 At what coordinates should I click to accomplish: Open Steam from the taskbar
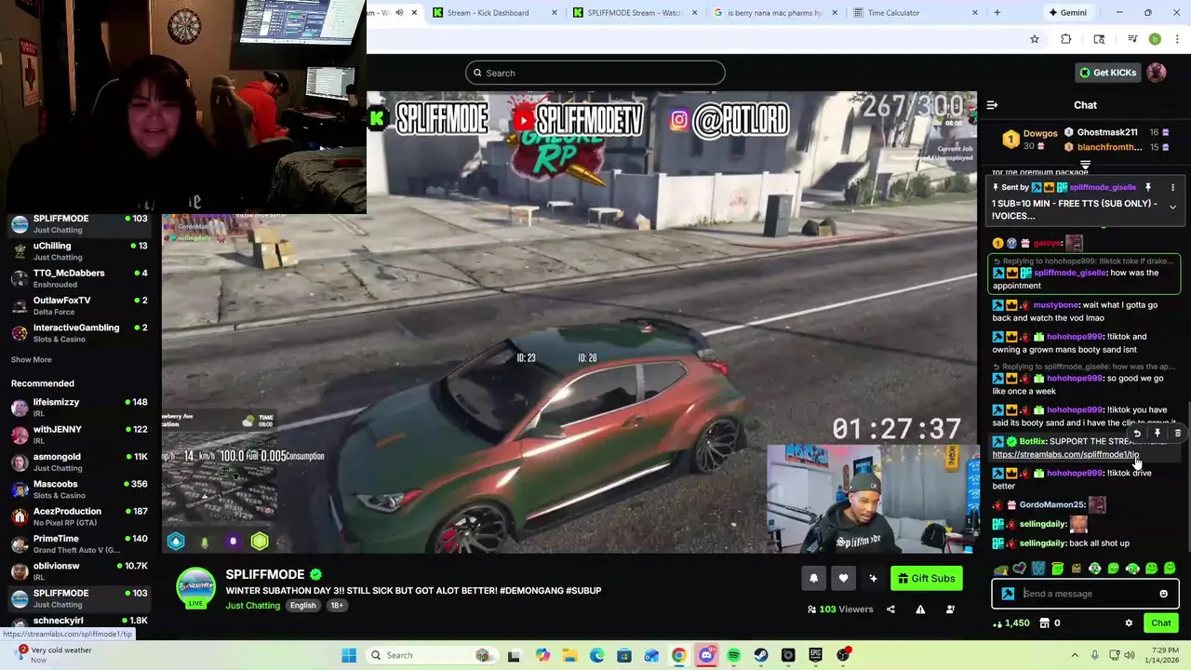point(761,655)
